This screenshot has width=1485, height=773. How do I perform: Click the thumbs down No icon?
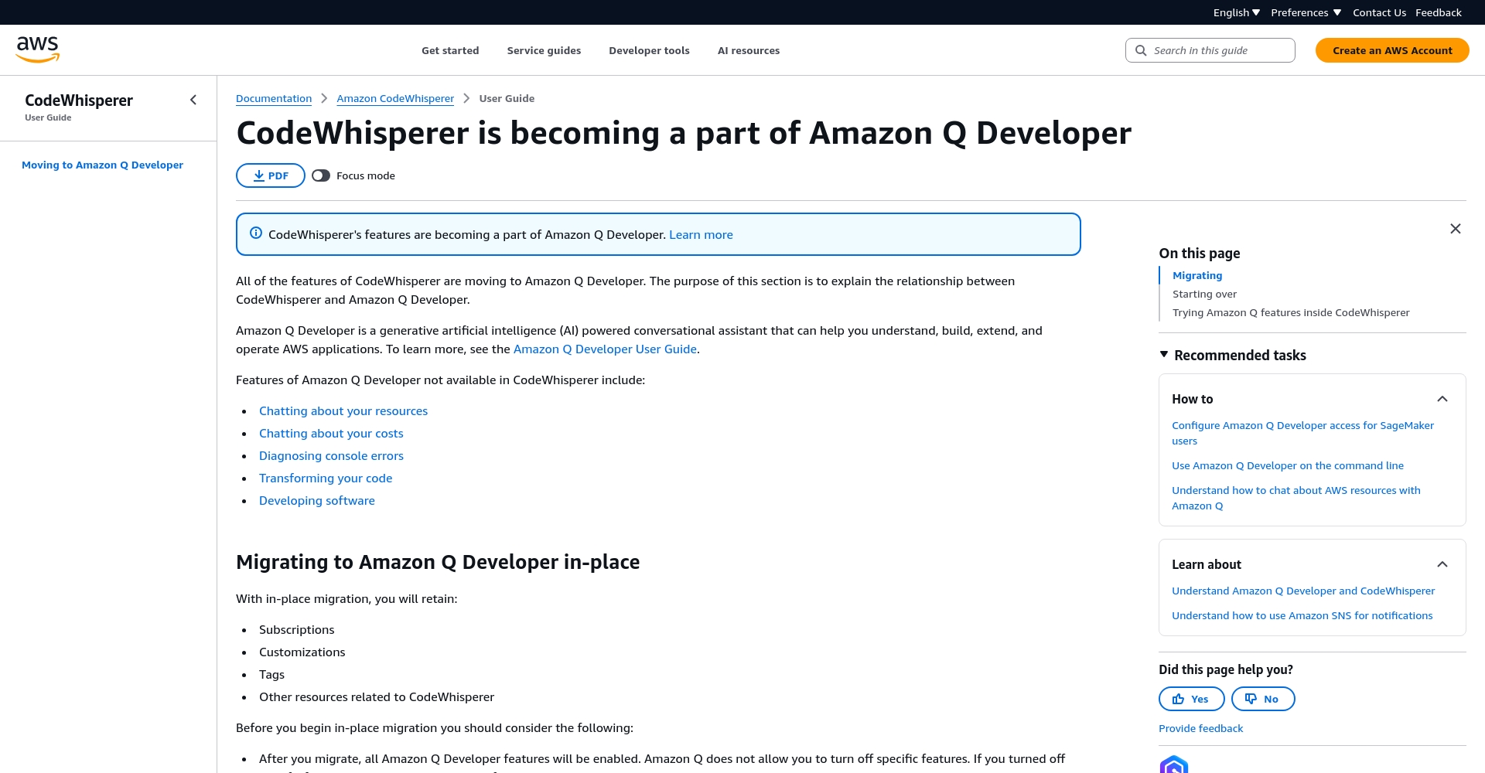tap(1251, 698)
